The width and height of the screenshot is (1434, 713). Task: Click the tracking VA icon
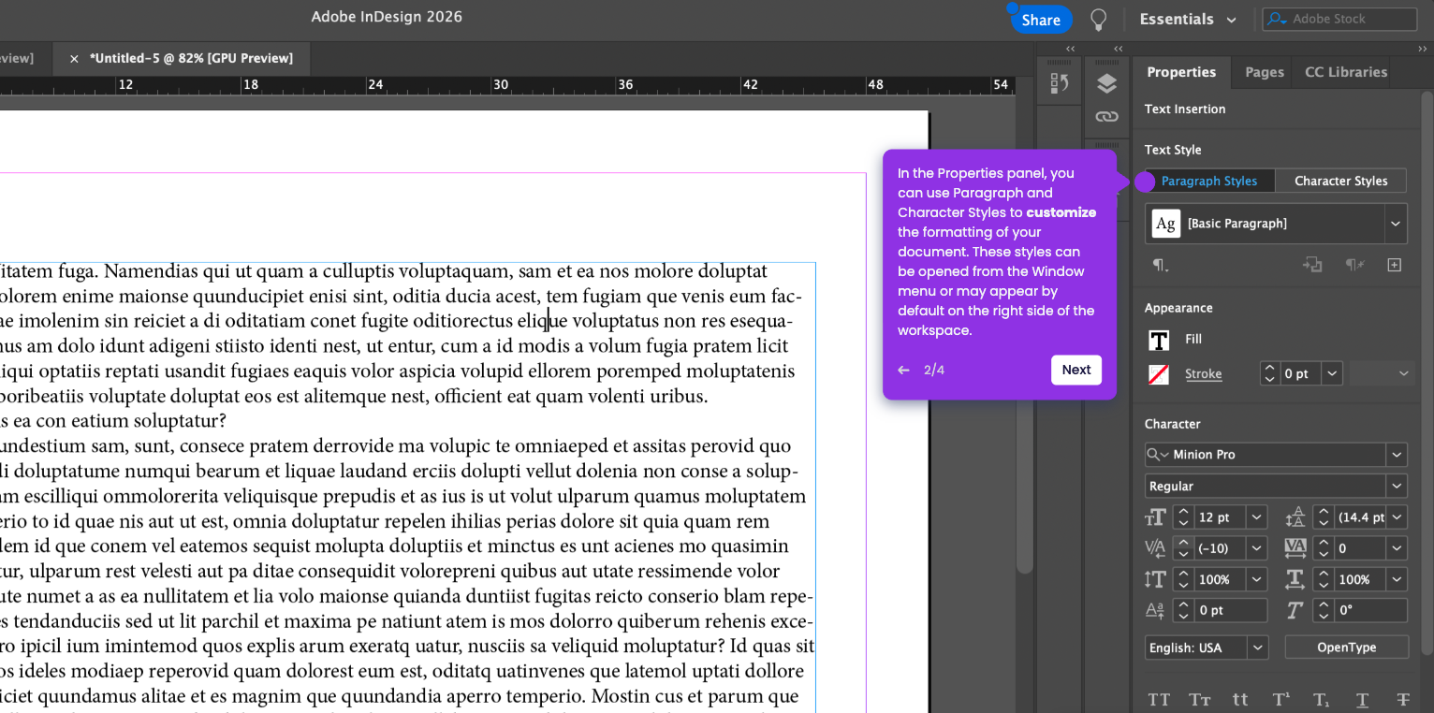[1295, 547]
